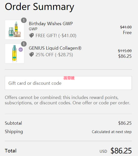Click the FREE GIFT! (-$41.00) discount text
Screen dimensions: 138x156
tap(56, 36)
